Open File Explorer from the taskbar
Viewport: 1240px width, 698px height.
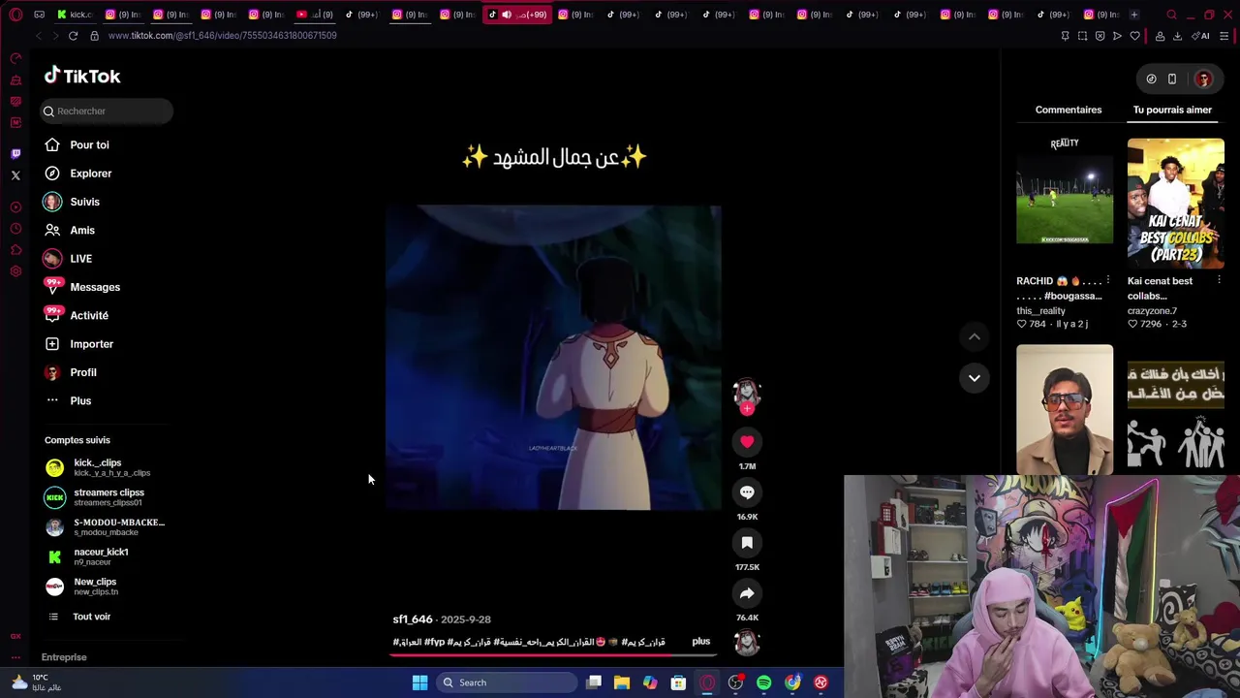pos(622,682)
